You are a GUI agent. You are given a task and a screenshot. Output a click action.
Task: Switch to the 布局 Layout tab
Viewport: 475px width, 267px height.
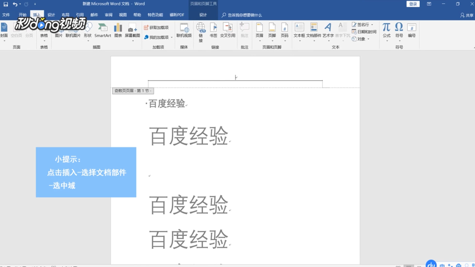coord(65,15)
